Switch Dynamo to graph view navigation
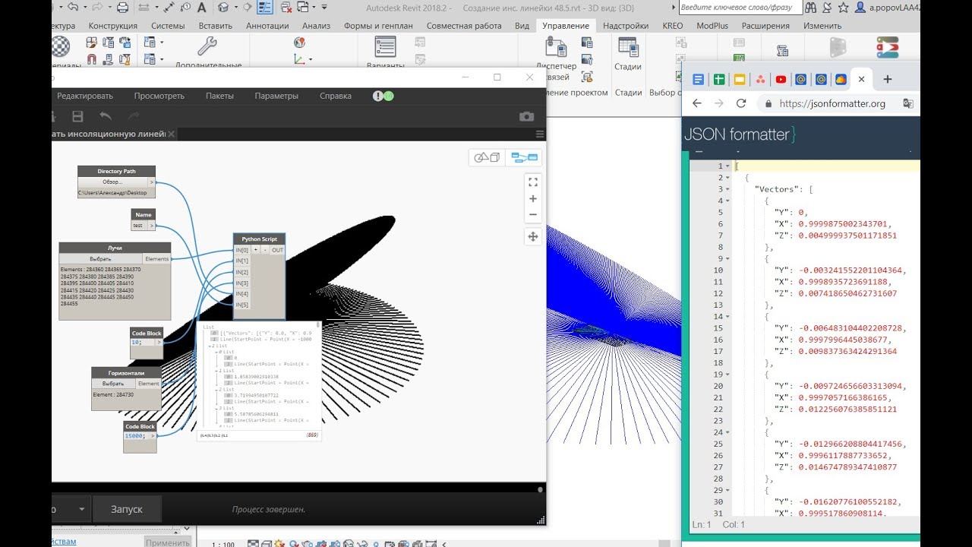Viewport: 972px width, 547px height. tap(524, 157)
